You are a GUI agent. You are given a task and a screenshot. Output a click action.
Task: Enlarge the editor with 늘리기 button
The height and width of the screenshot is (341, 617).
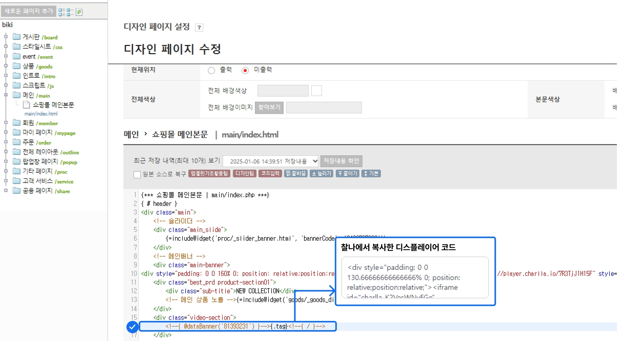321,173
